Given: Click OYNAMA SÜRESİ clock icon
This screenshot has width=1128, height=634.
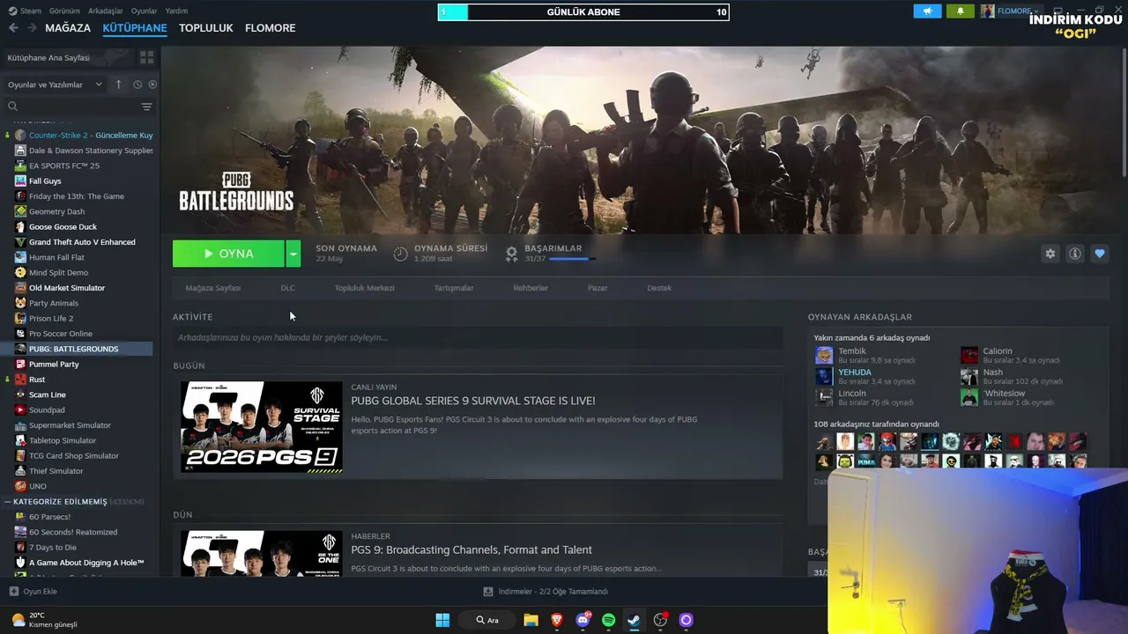Looking at the screenshot, I should pos(400,254).
